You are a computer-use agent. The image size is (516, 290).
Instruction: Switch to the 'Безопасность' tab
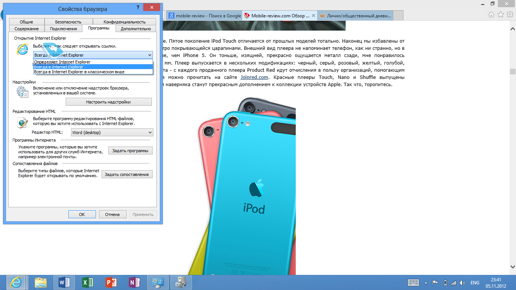point(68,22)
